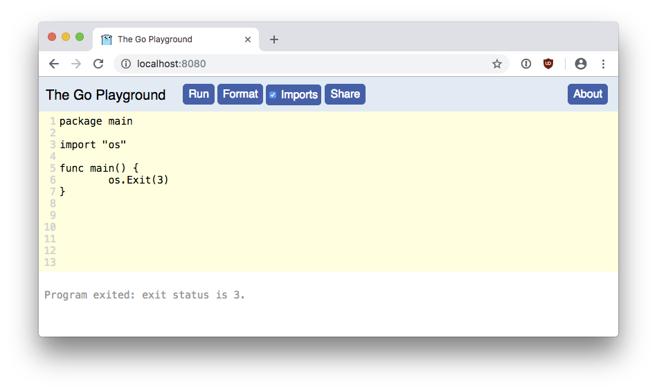
Task: Open the user profile avatar icon
Action: tap(581, 64)
